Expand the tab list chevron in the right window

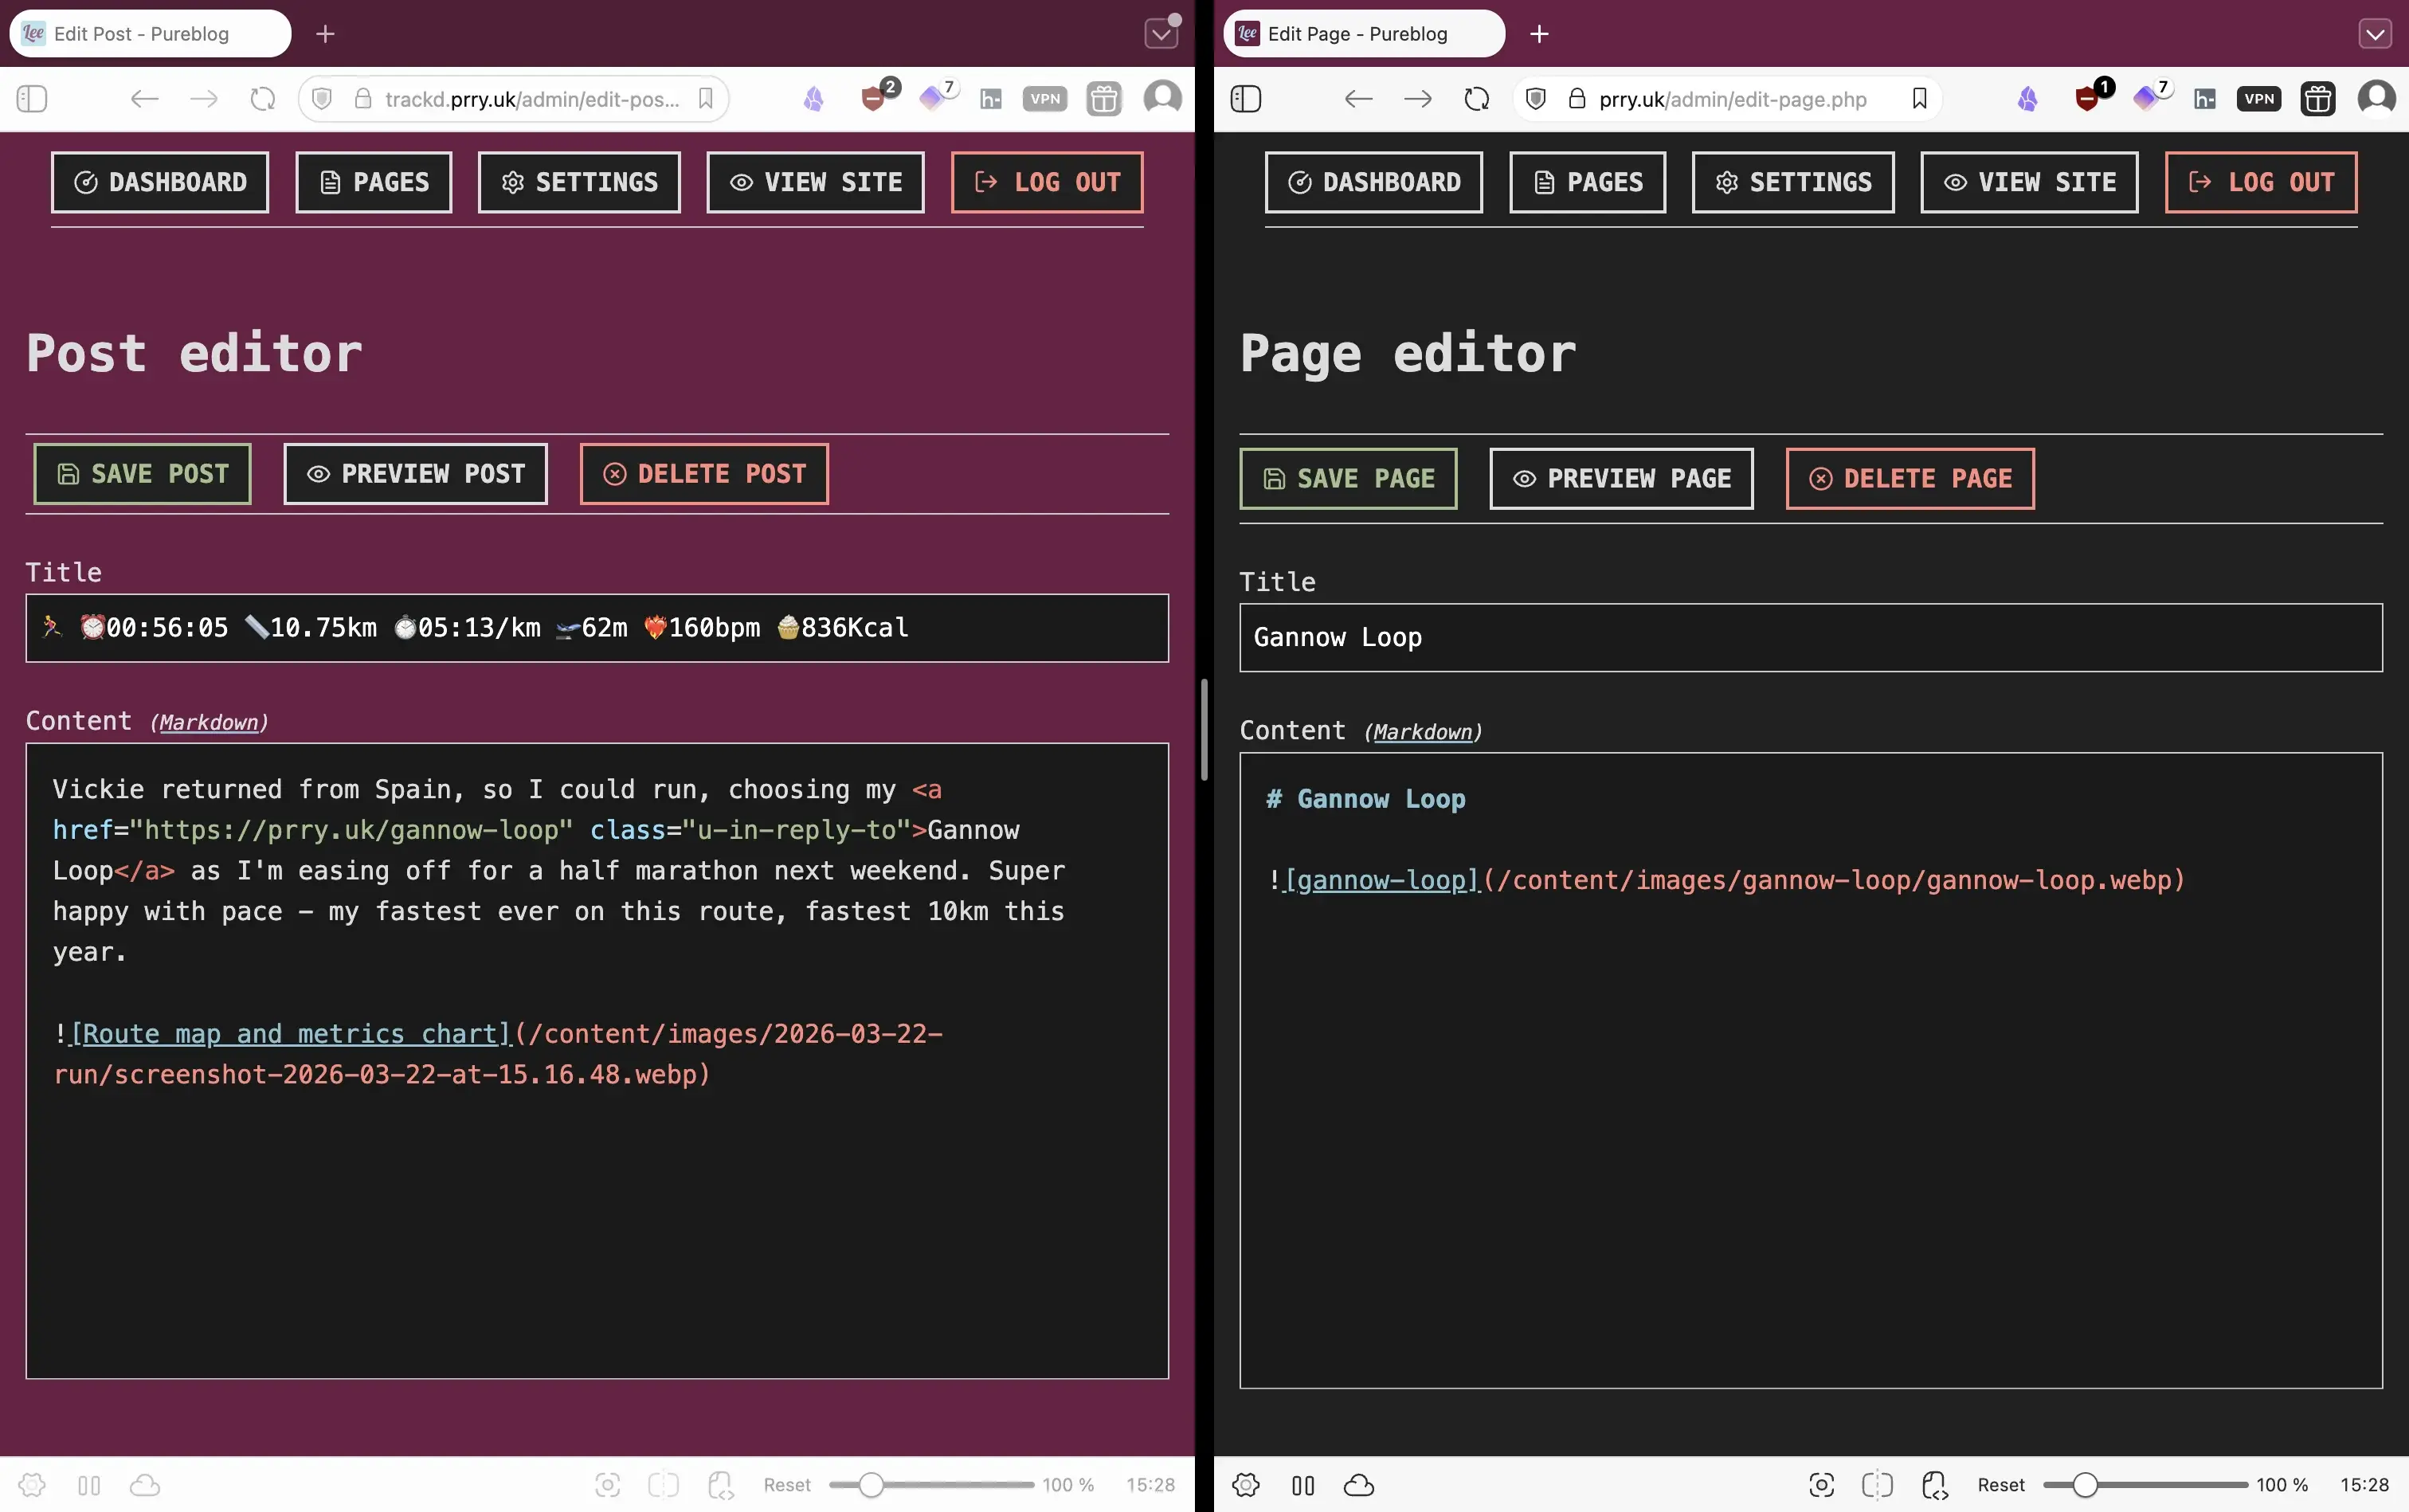[x=2374, y=34]
